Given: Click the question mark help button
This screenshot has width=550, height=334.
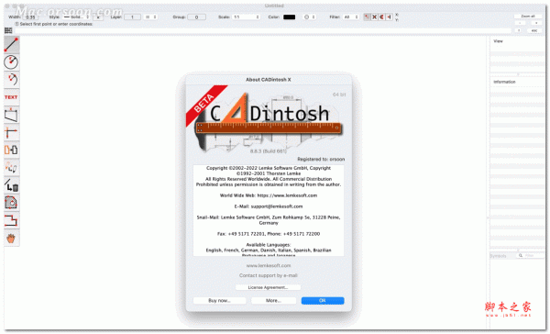Looking at the screenshot, I should (x=519, y=30).
